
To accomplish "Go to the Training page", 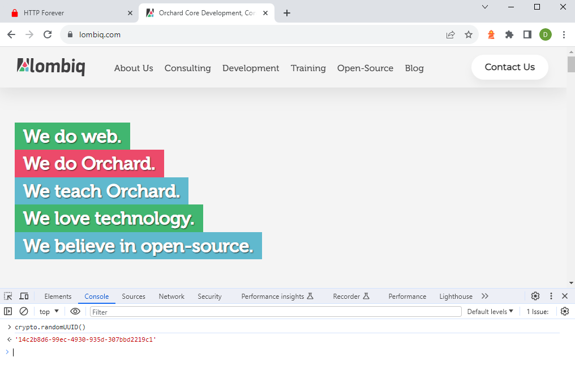I will pos(308,68).
